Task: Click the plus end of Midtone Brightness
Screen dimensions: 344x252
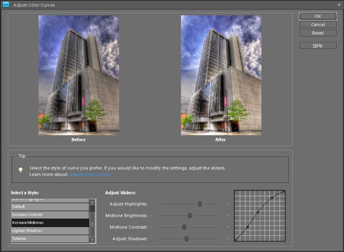Action: (228, 215)
